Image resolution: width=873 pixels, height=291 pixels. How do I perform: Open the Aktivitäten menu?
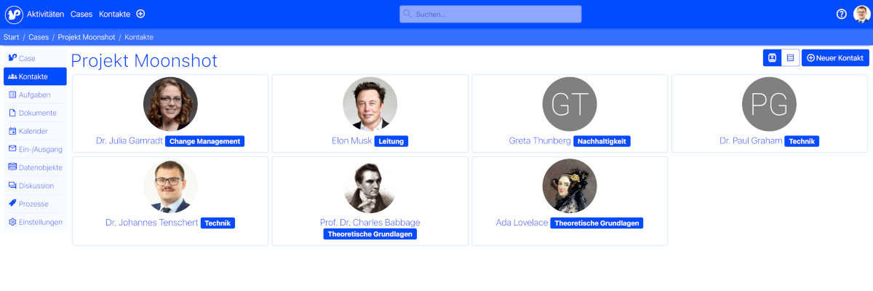point(45,14)
